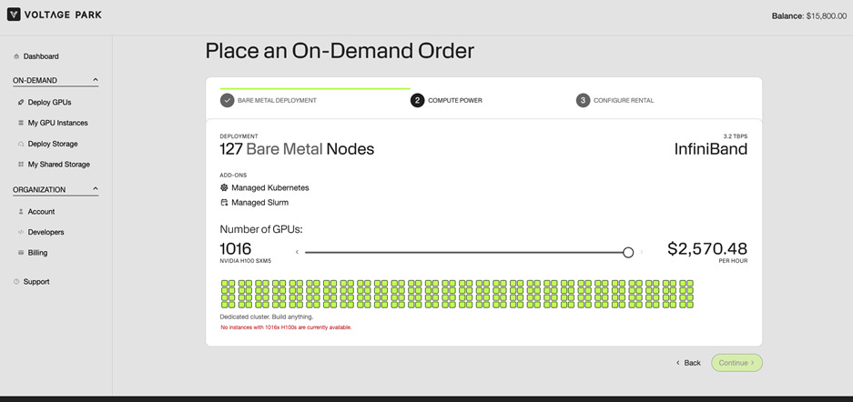The width and height of the screenshot is (853, 402).
Task: Go to My GPU Instances
Action: [x=57, y=123]
